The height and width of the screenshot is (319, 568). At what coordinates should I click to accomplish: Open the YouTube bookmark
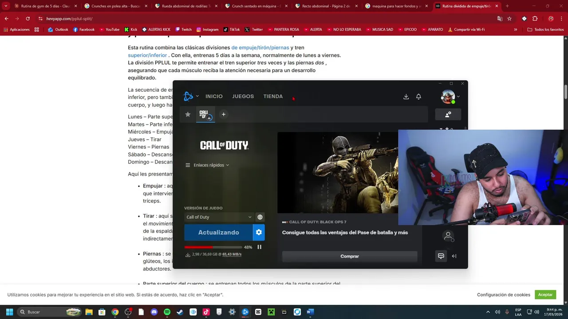point(109,30)
